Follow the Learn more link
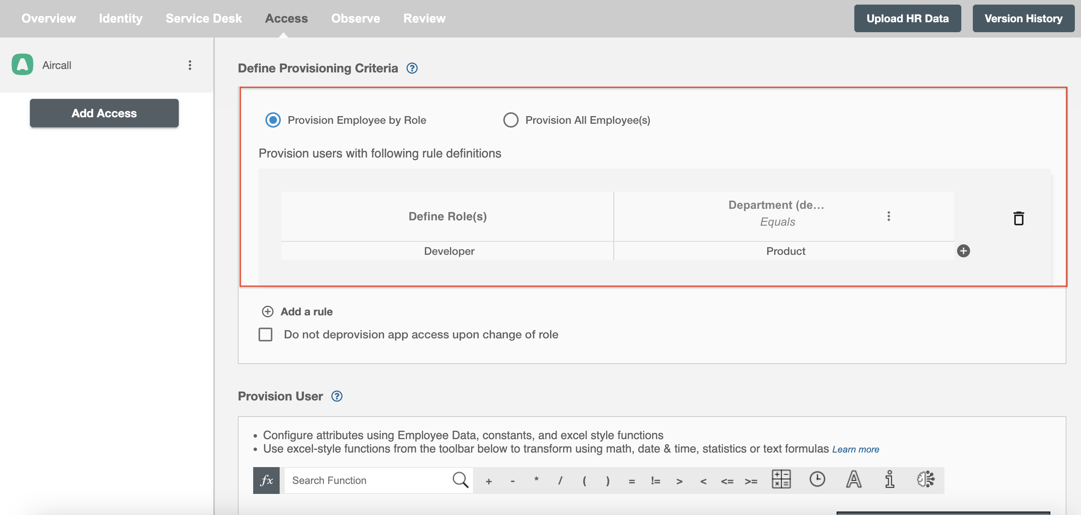The image size is (1081, 515). click(855, 449)
